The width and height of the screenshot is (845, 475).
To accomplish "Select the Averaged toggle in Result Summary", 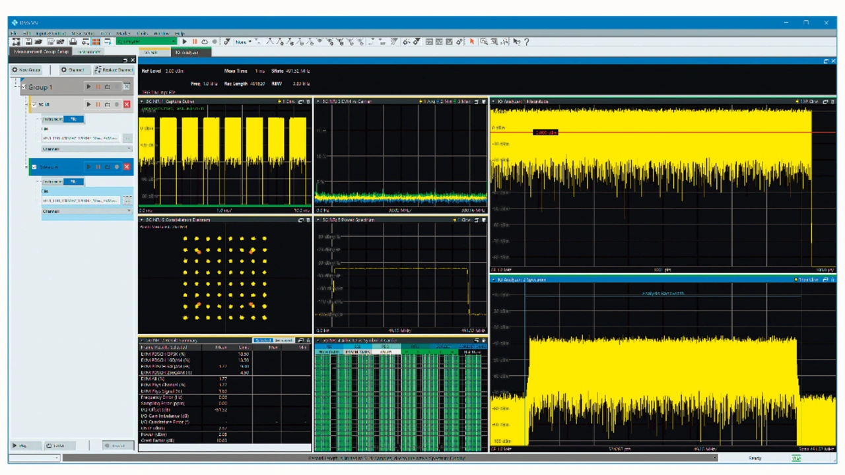I will pyautogui.click(x=284, y=340).
